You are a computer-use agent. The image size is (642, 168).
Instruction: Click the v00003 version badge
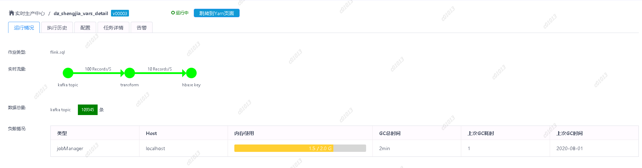coord(120,13)
